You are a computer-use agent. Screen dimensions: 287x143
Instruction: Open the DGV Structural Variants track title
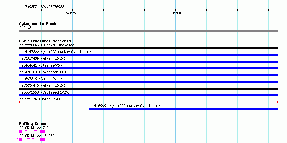45,41
